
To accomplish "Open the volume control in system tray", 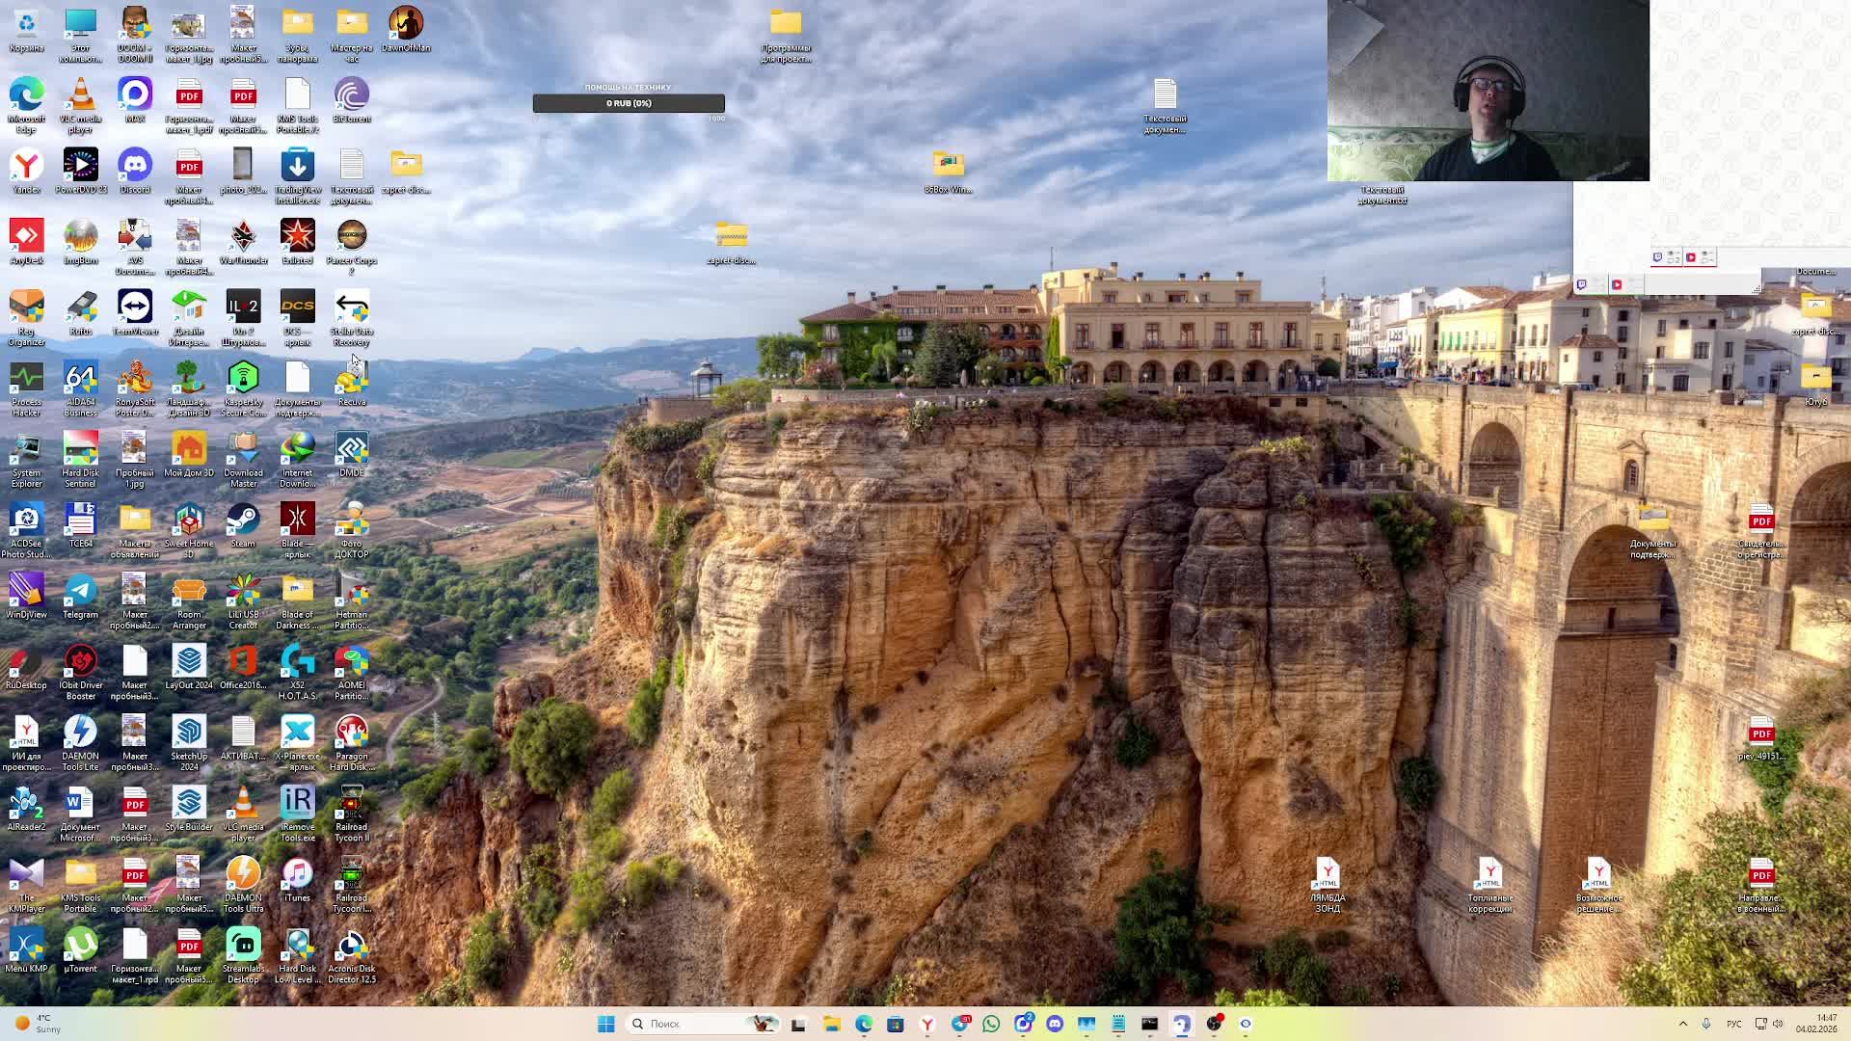I will (1778, 1024).
